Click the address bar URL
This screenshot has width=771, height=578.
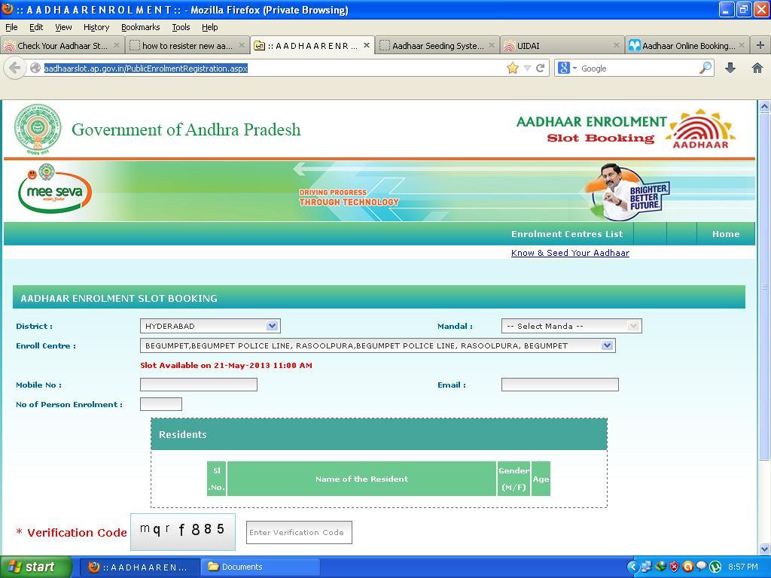[x=145, y=68]
